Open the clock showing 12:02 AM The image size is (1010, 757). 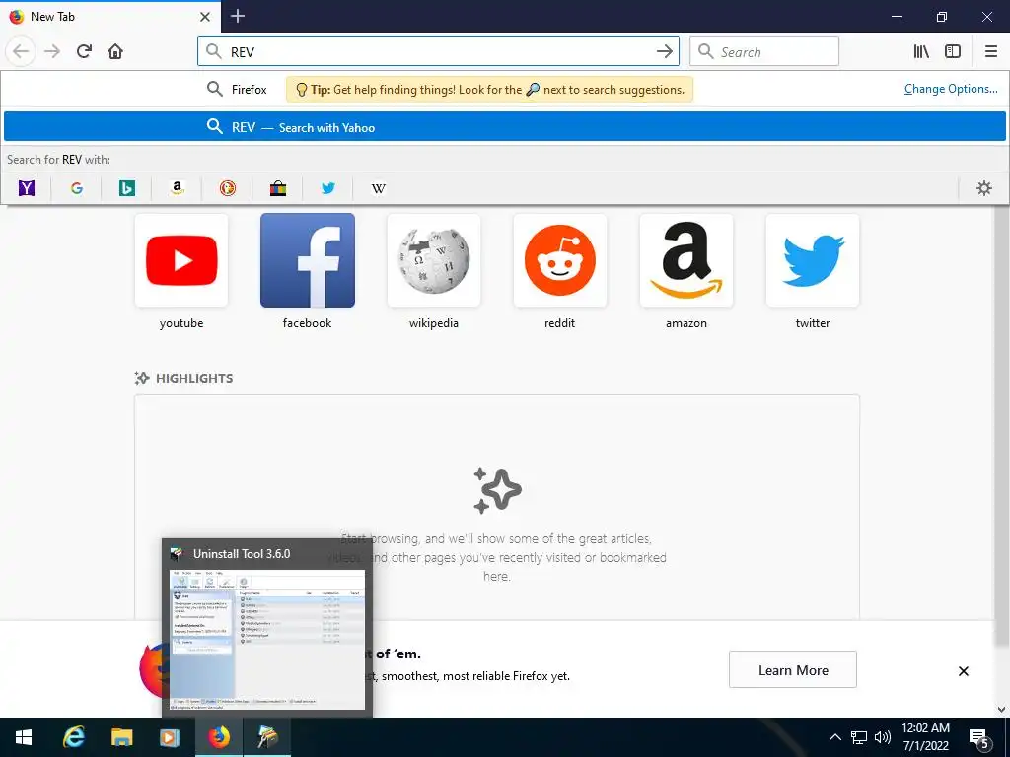click(925, 737)
